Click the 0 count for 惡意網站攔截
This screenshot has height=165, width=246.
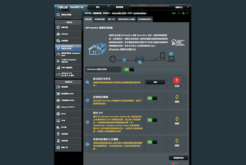tap(177, 97)
